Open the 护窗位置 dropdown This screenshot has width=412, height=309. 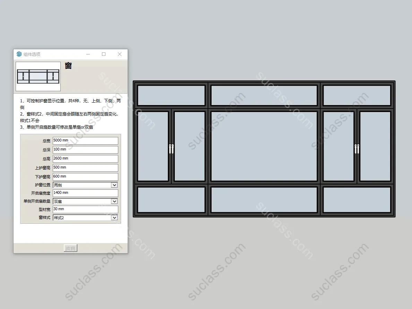coord(114,185)
